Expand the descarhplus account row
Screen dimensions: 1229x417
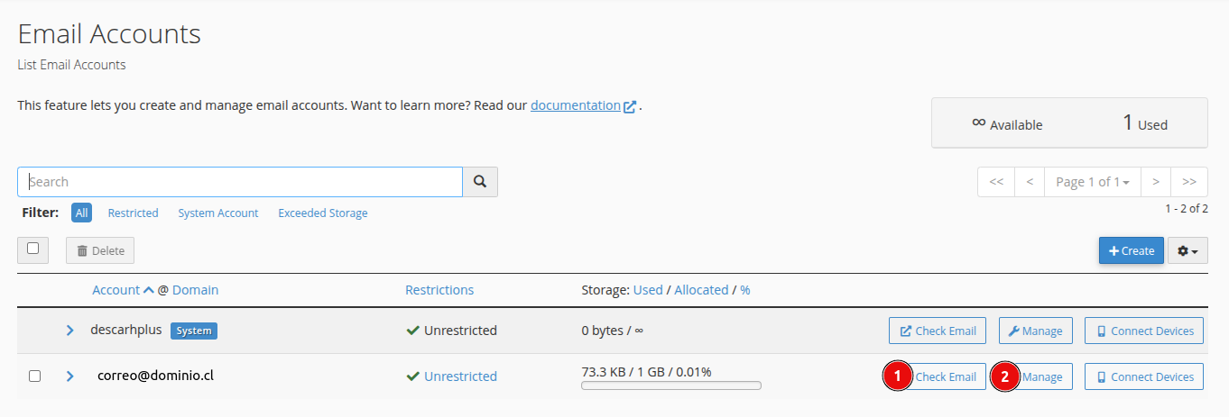click(x=69, y=331)
